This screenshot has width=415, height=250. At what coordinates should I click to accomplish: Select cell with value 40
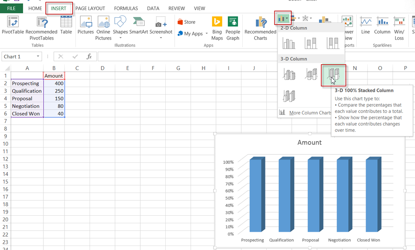click(54, 114)
